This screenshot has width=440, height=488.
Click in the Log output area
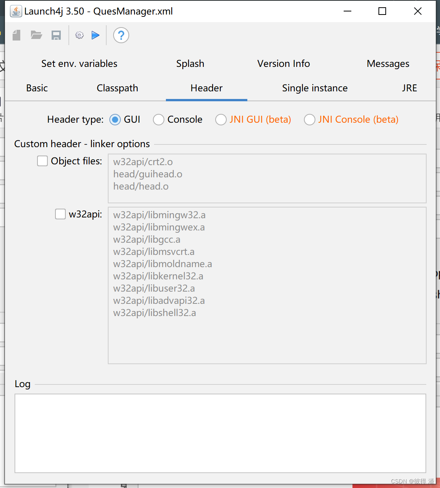tap(220, 433)
